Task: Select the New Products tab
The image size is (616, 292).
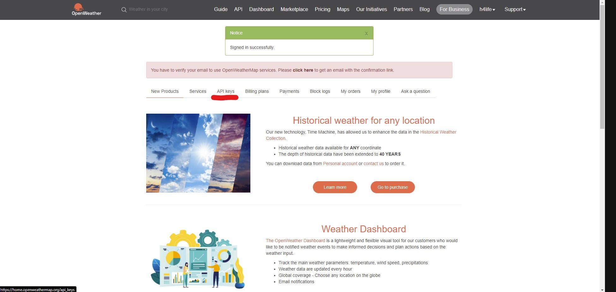Action: tap(165, 91)
